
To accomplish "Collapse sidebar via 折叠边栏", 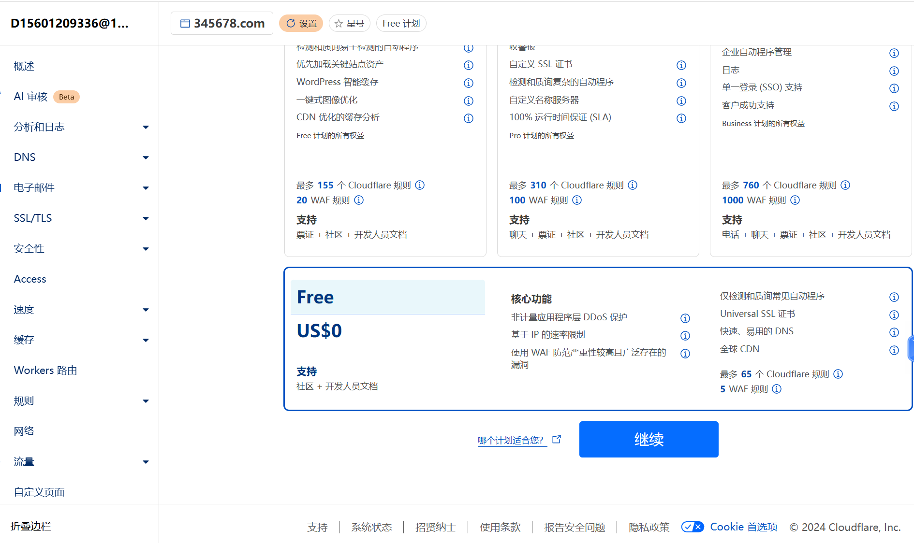I will [31, 526].
